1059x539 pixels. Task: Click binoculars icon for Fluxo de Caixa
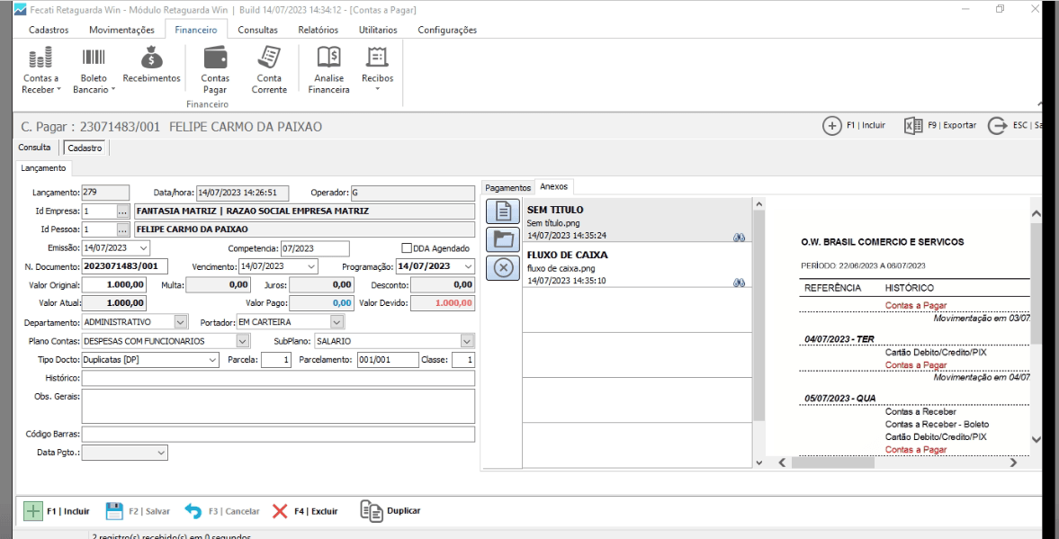click(x=740, y=282)
